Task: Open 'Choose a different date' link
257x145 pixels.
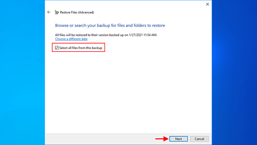Action: 71,39
